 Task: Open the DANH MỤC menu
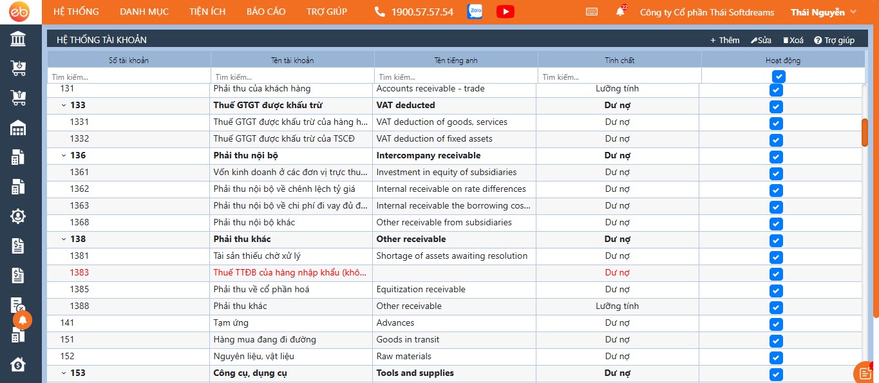coord(144,12)
